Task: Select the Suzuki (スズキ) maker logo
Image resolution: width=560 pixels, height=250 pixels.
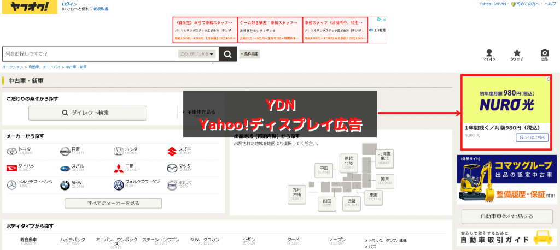Action: pyautogui.click(x=172, y=152)
